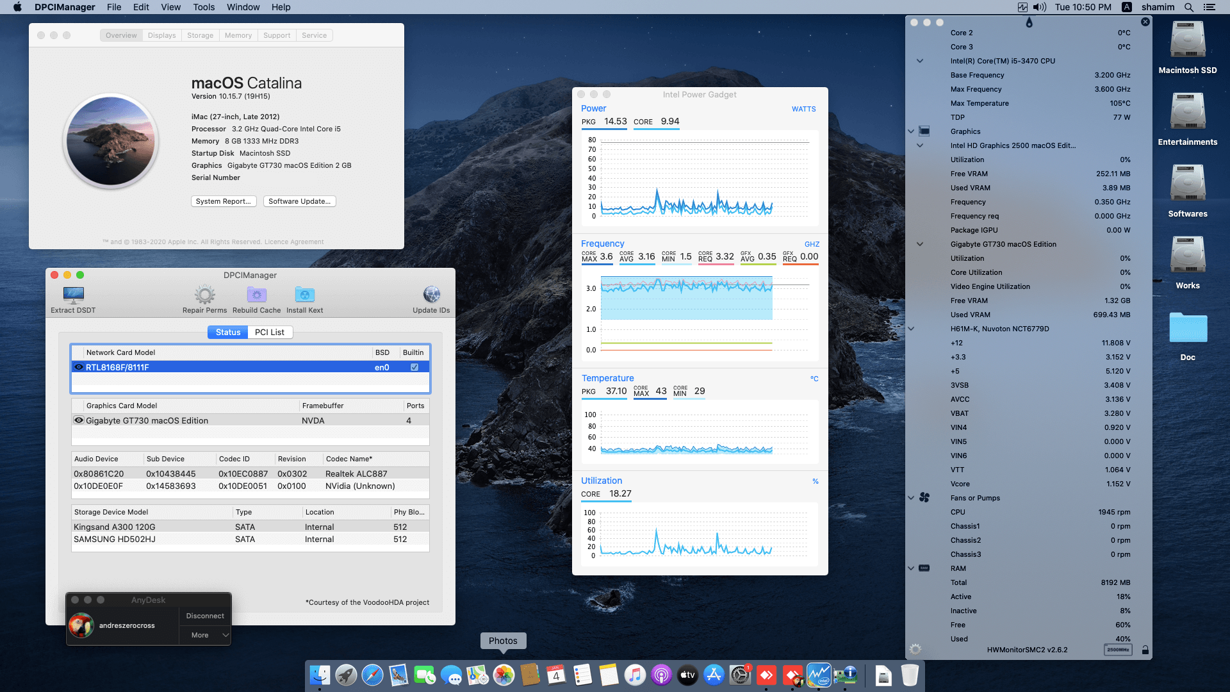Open Photos from the Dock
This screenshot has width=1230, height=692.
click(x=504, y=675)
